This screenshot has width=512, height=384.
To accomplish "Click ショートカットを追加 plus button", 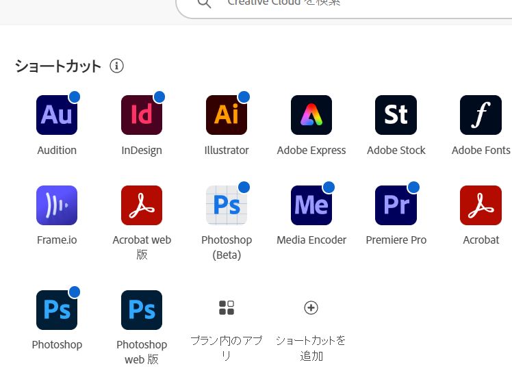I will click(x=311, y=308).
